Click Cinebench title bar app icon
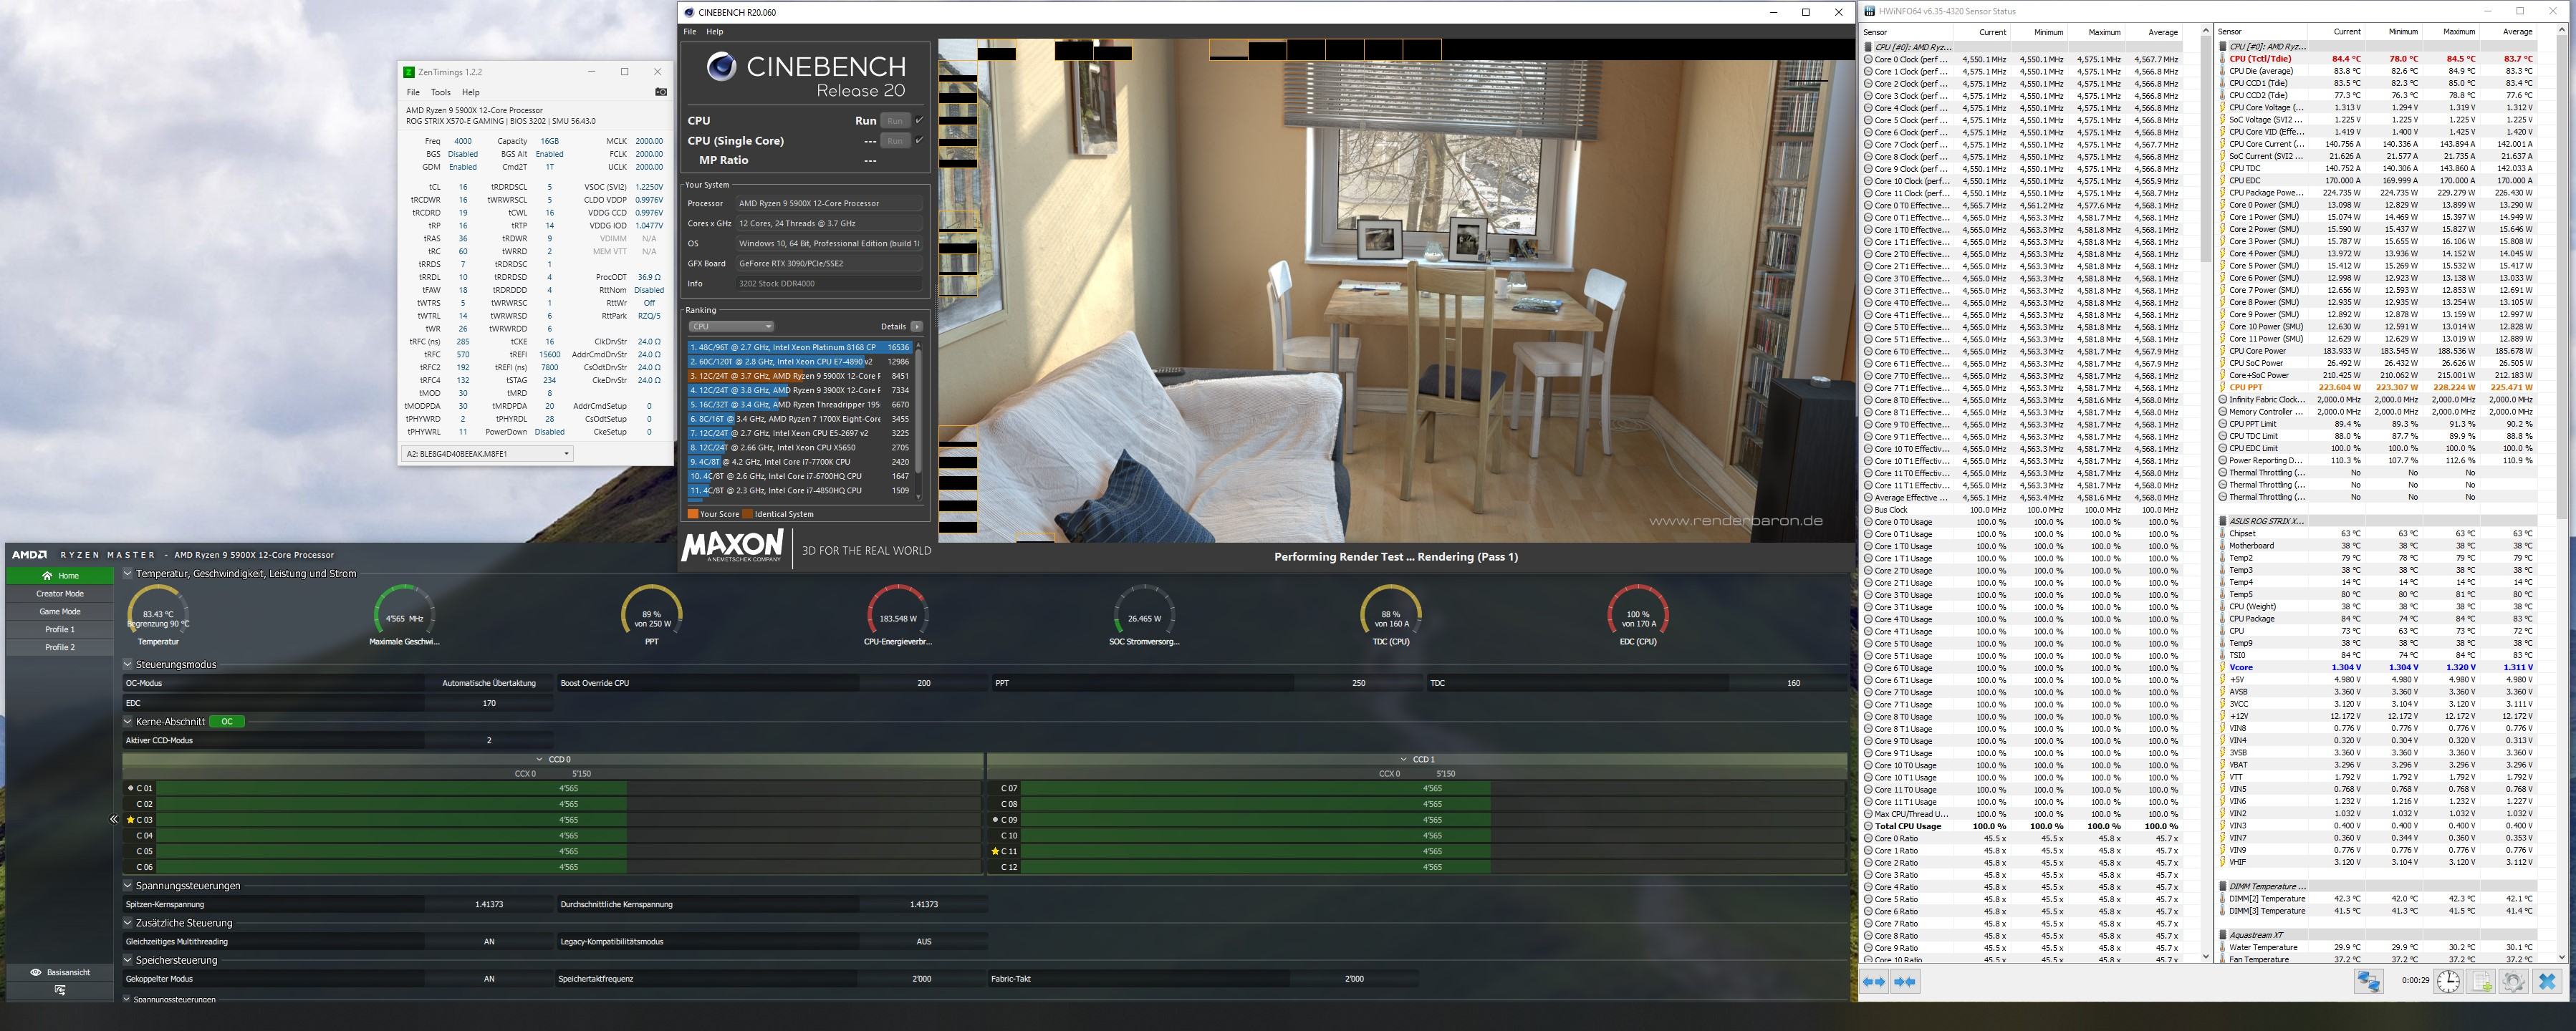Screen dimensions: 2576x1031 tap(689, 12)
